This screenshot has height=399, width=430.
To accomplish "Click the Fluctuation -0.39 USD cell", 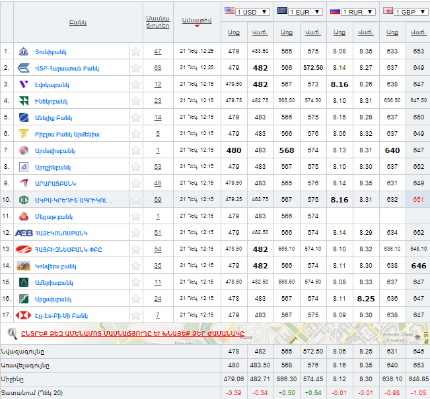I will pyautogui.click(x=234, y=393).
